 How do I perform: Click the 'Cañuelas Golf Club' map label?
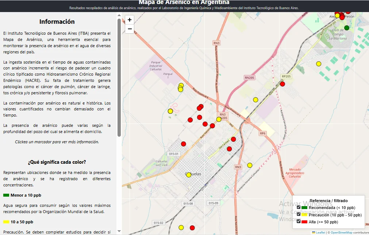coord(161,163)
